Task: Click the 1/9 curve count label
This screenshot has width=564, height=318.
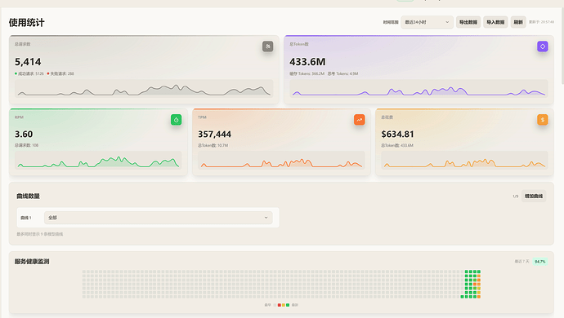Action: click(516, 197)
